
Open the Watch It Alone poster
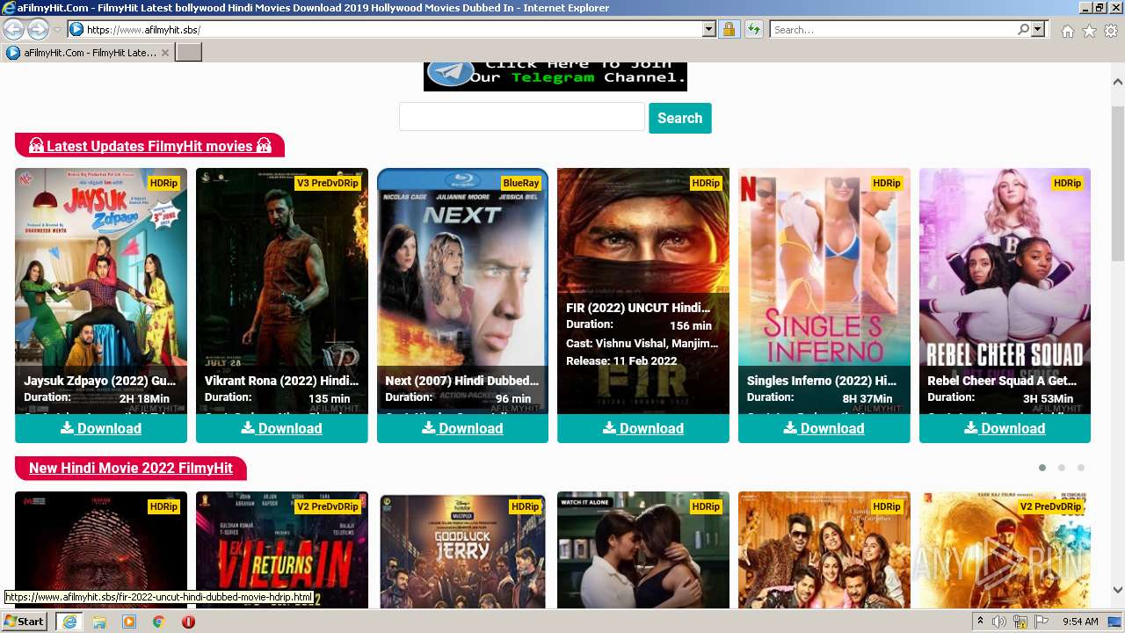coord(643,549)
